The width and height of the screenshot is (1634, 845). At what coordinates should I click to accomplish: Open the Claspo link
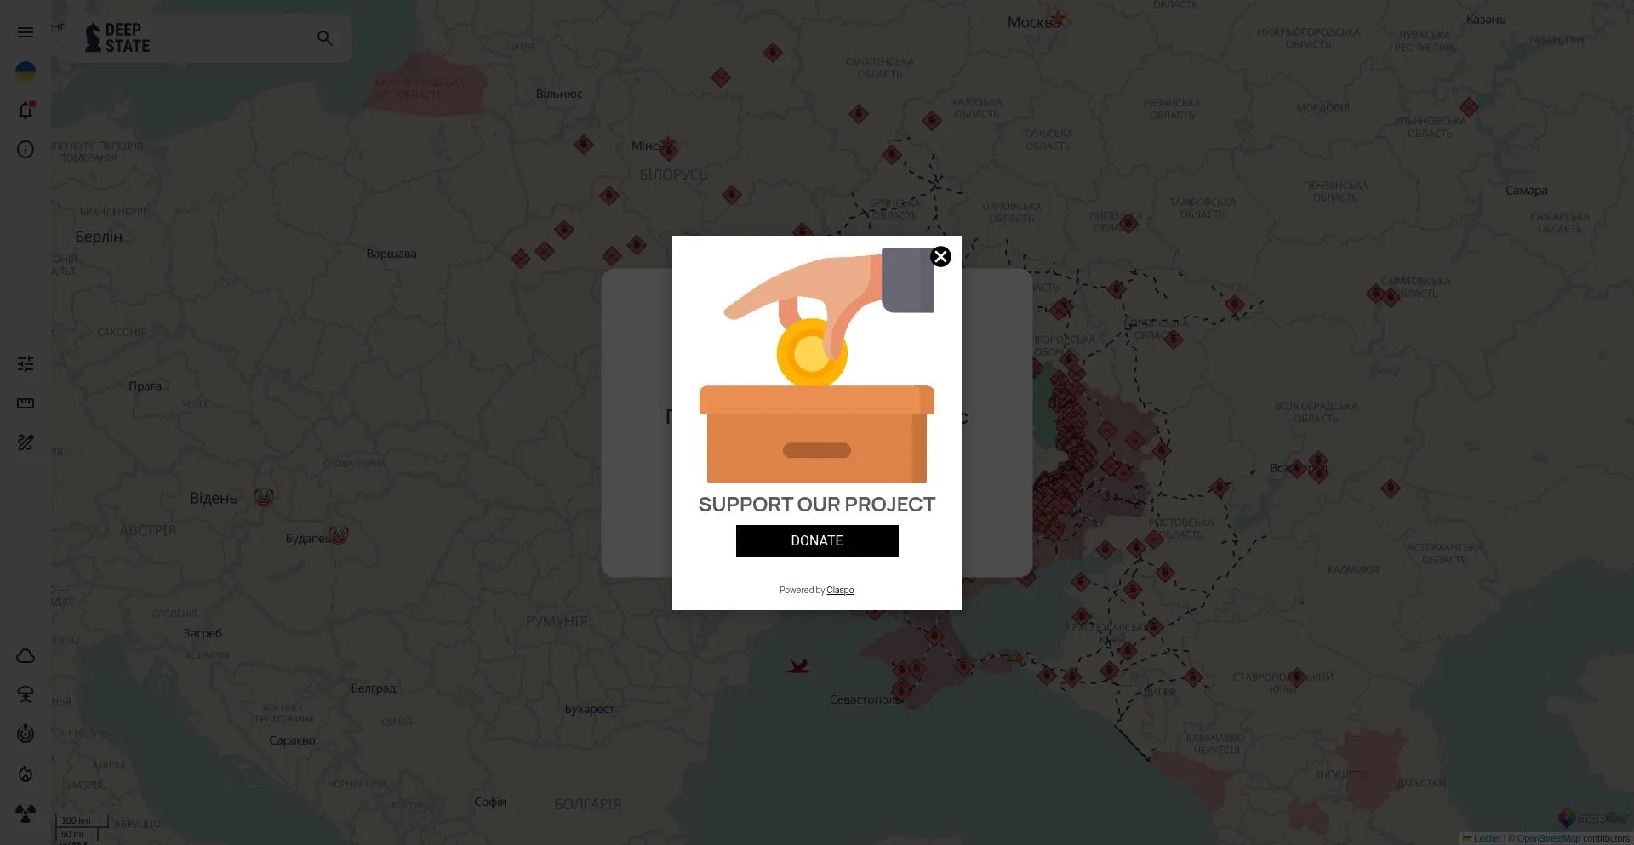click(x=840, y=590)
